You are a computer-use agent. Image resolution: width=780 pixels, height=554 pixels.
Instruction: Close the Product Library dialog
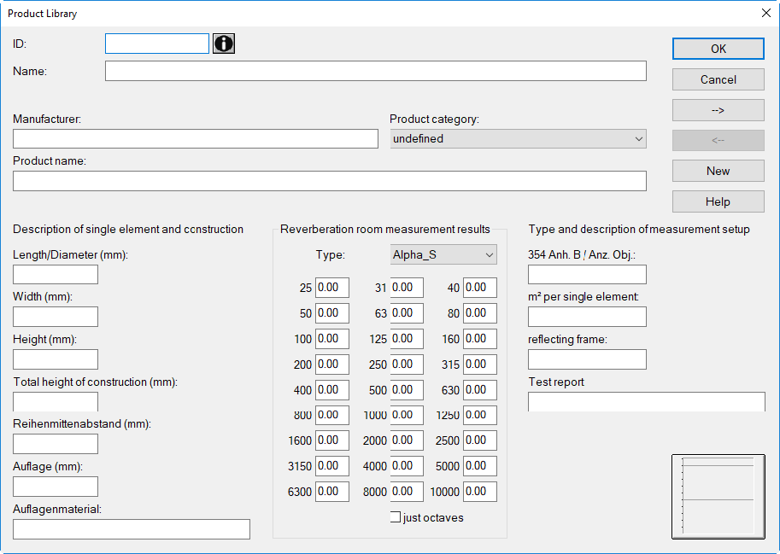[766, 13]
